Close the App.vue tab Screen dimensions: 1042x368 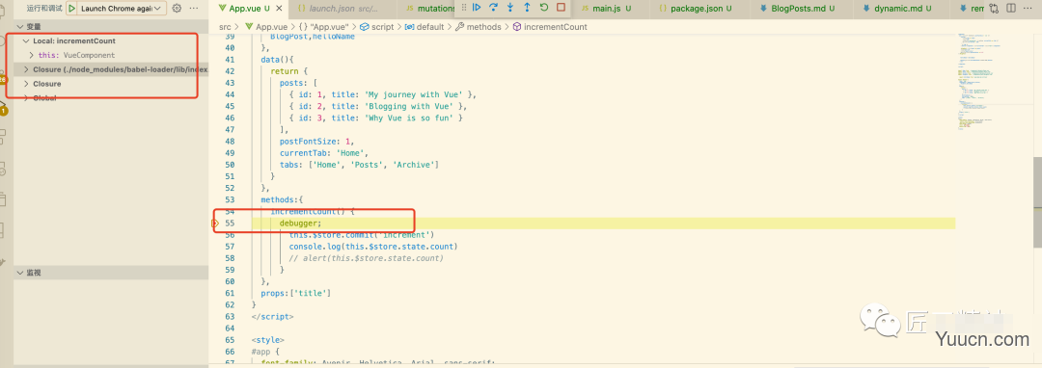coord(279,9)
